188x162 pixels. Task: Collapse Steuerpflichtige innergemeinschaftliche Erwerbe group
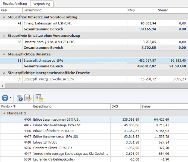tap(4, 73)
